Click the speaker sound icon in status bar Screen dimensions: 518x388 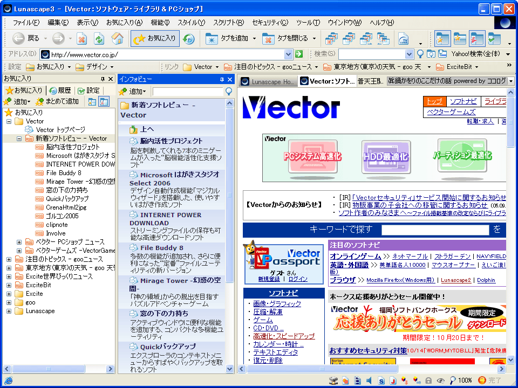[369, 381]
